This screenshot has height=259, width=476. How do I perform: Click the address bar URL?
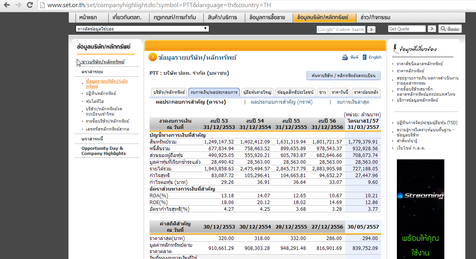[159, 6]
